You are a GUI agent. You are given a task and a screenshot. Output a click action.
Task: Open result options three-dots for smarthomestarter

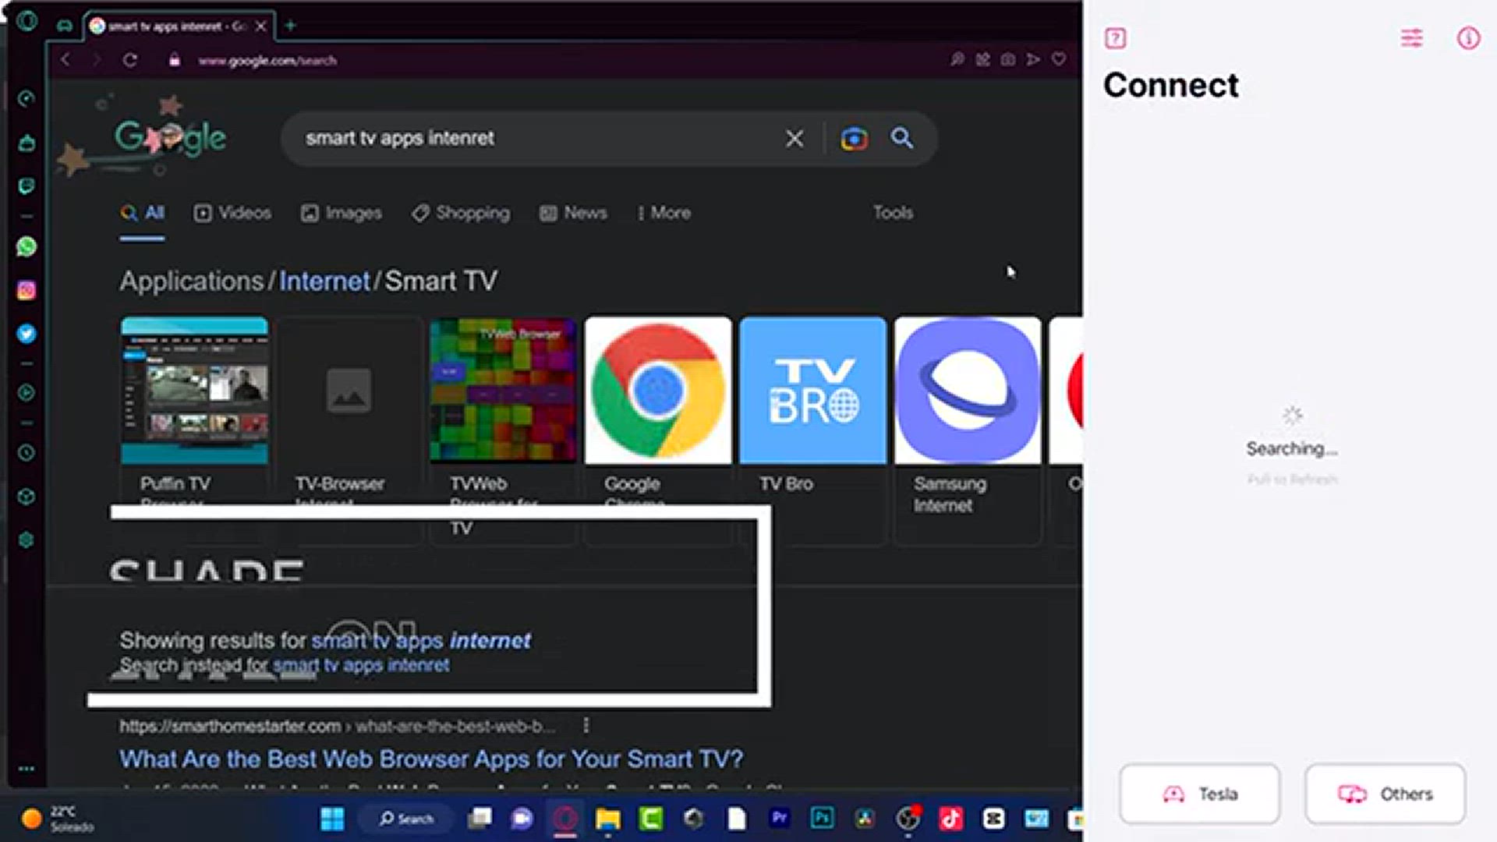click(x=586, y=726)
